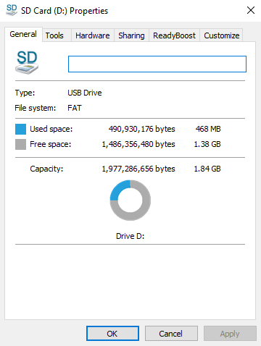Click the File system FAT text
261x346 pixels.
point(75,108)
